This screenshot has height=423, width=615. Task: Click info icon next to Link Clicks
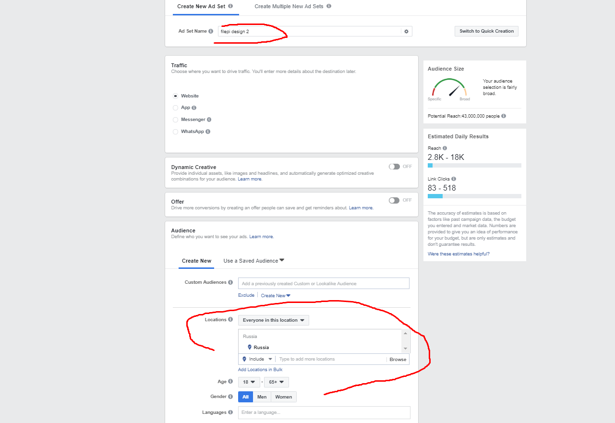(454, 179)
